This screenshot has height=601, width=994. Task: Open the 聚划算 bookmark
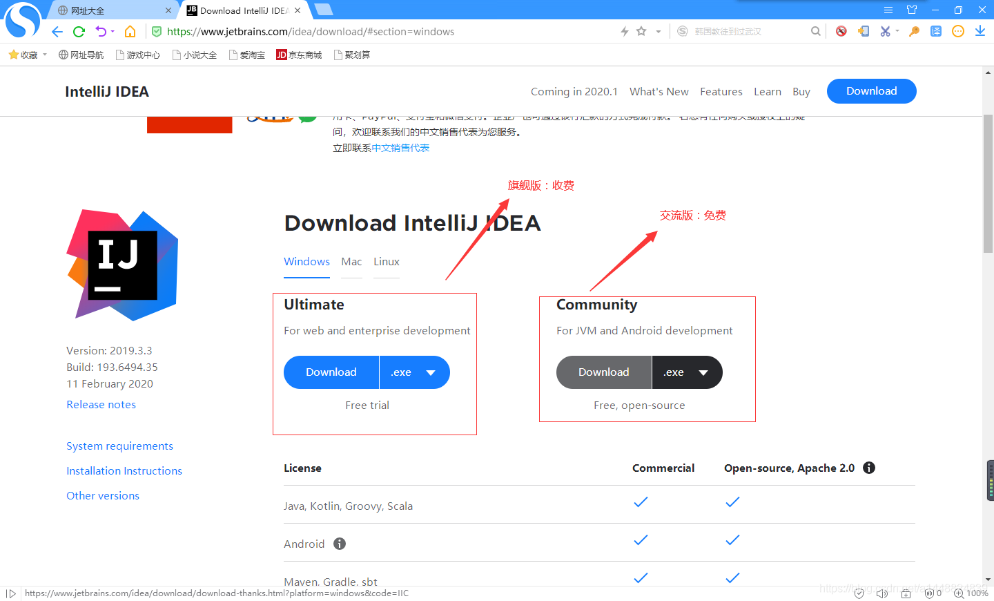[351, 55]
